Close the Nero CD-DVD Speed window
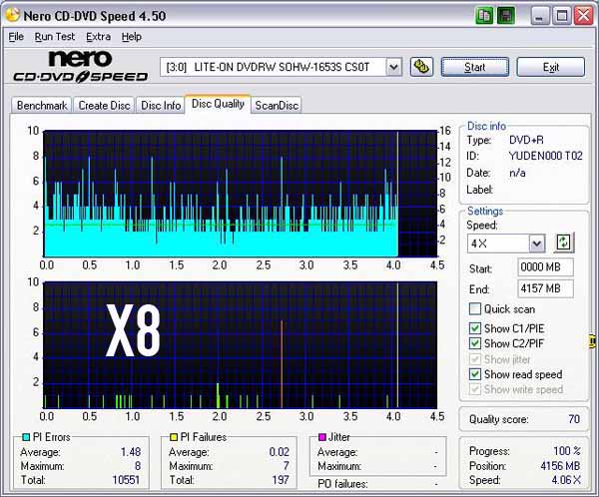The image size is (599, 497). (x=583, y=16)
